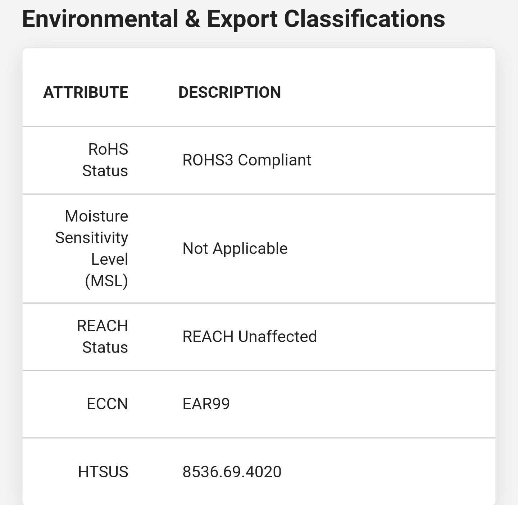This screenshot has width=518, height=505.
Task: Click the REACH Status attribute label
Action: (x=103, y=337)
